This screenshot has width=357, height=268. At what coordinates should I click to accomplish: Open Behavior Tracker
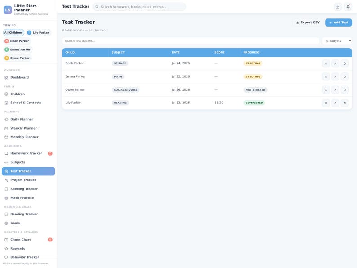pos(28,257)
